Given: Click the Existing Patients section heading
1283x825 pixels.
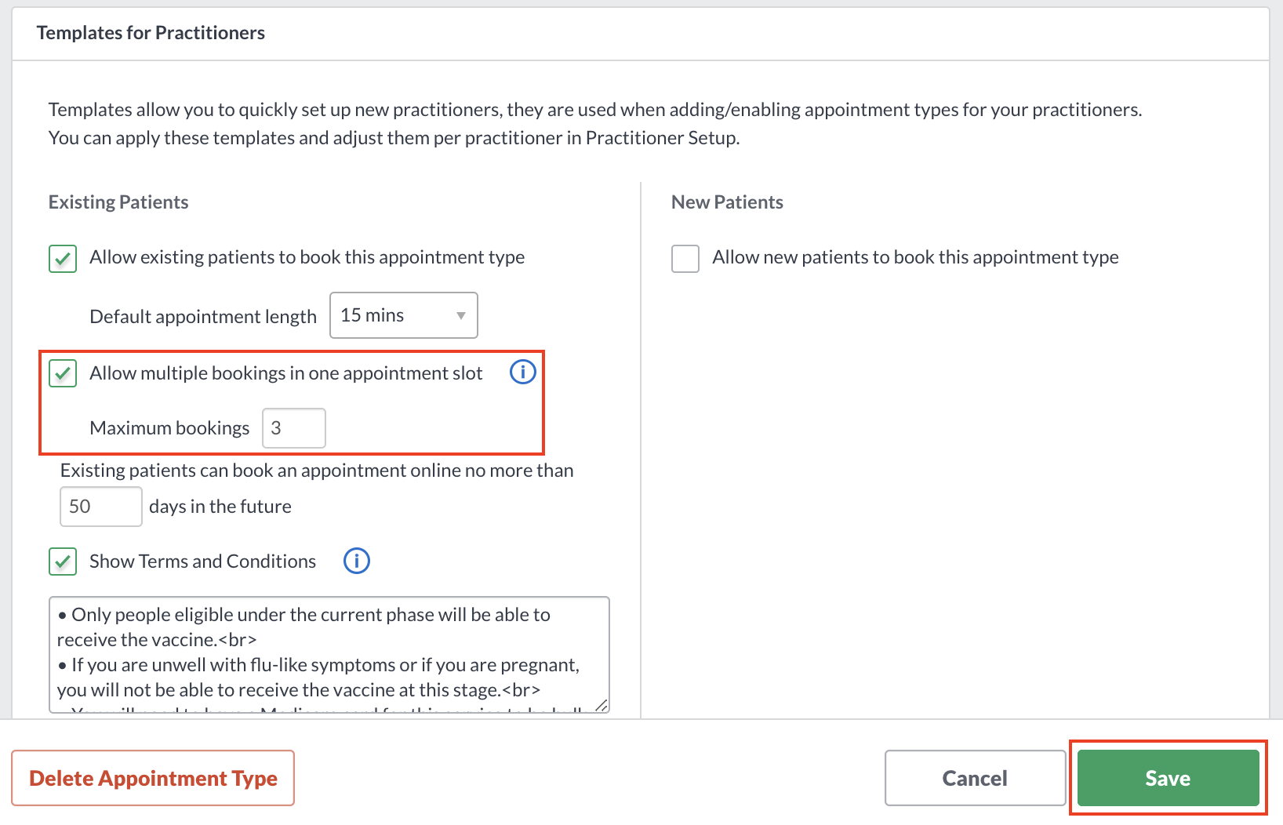Looking at the screenshot, I should coord(118,202).
